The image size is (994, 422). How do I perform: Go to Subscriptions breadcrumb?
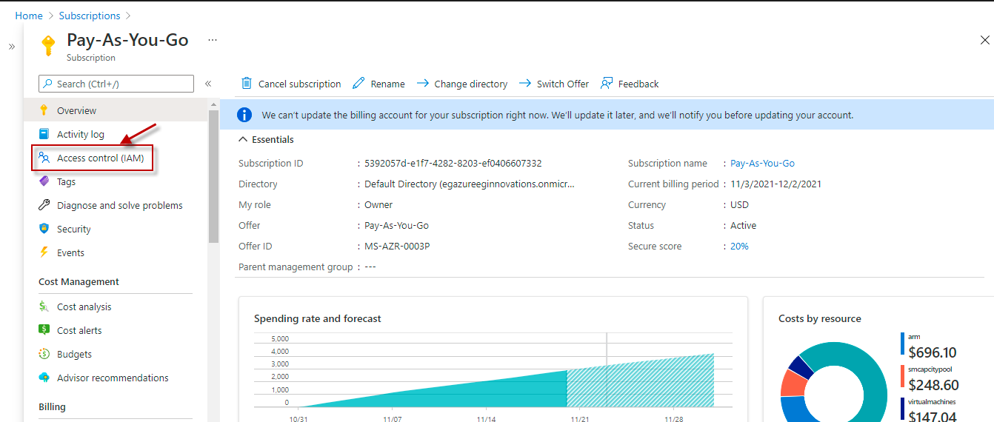(x=90, y=16)
